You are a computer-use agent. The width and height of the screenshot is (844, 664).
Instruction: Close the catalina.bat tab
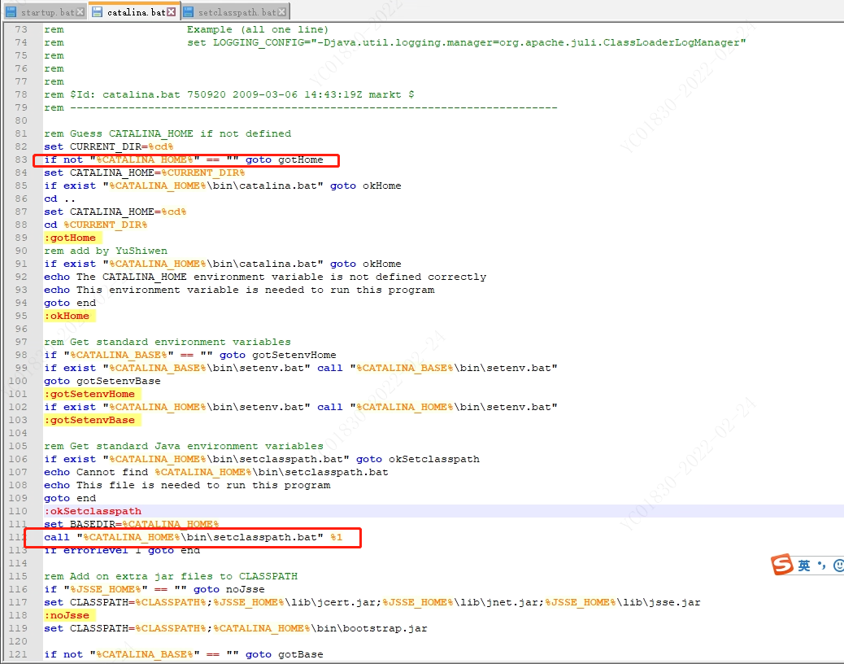pyautogui.click(x=172, y=12)
